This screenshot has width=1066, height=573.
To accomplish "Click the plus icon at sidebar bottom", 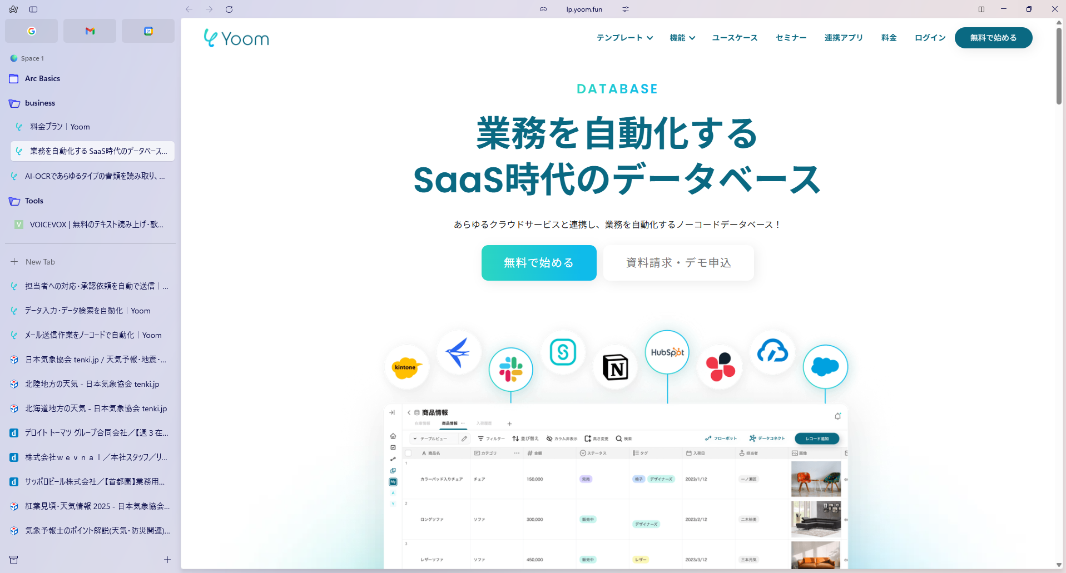I will pos(167,560).
